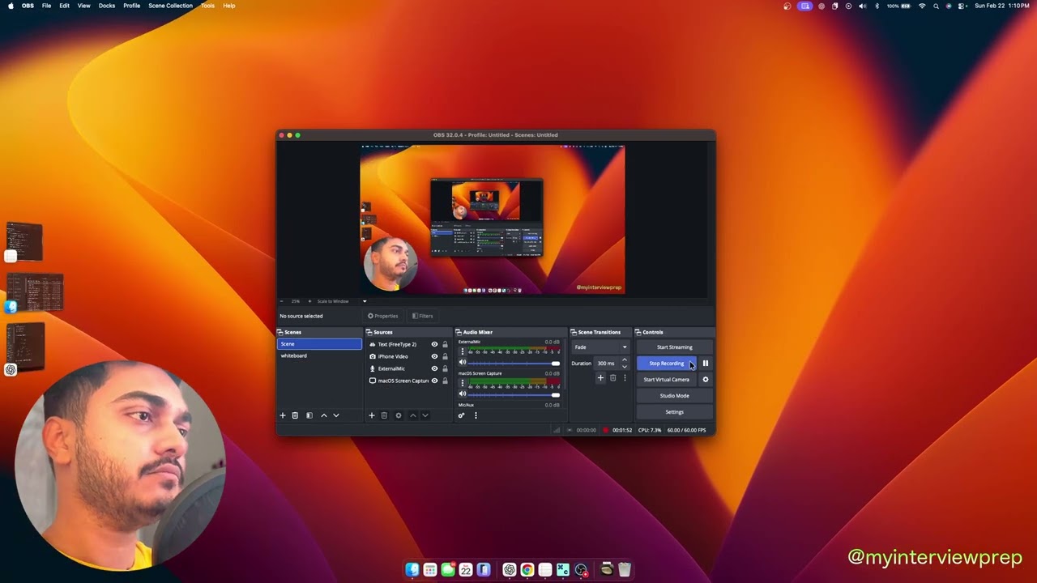Toggle visibility of iPhone Video source
Image resolution: width=1037 pixels, height=583 pixels.
434,356
